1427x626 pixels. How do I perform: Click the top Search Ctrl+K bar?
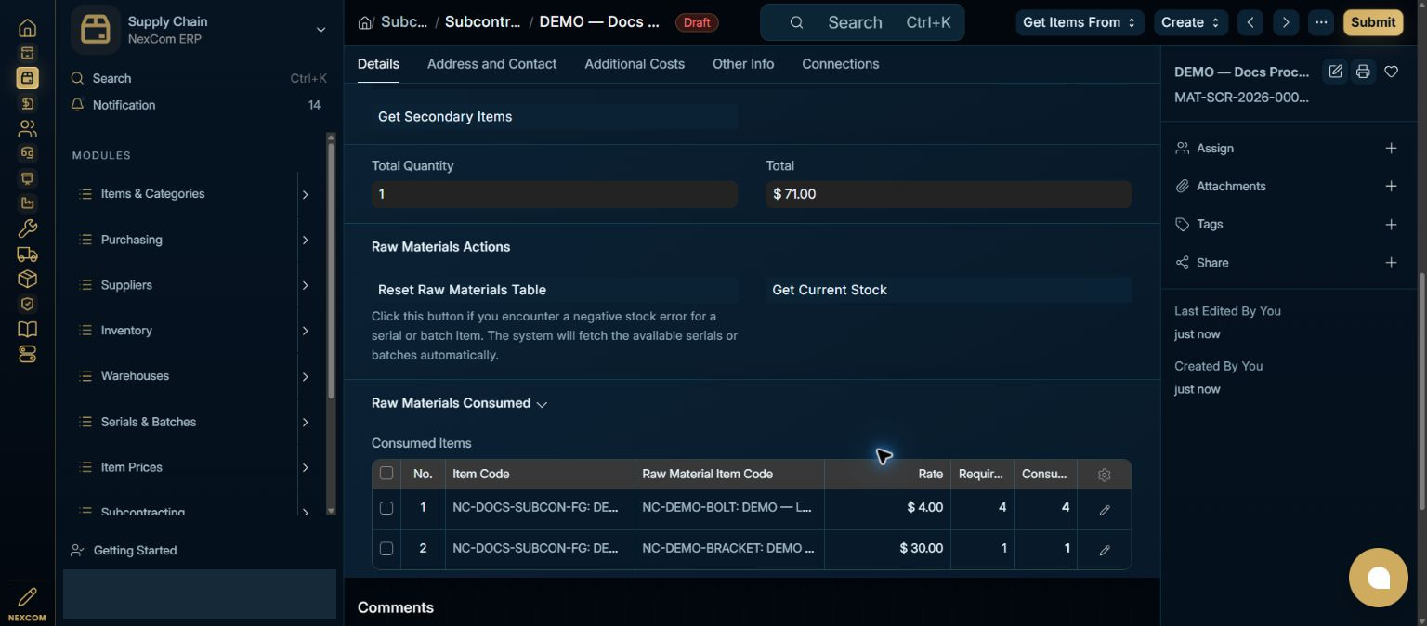coord(862,22)
